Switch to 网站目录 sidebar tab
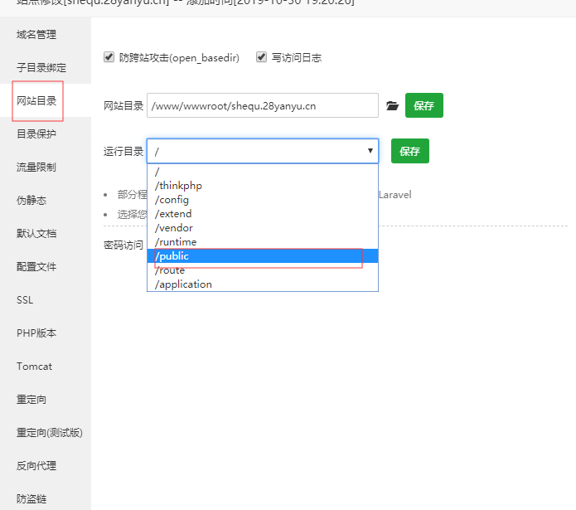The height and width of the screenshot is (510, 576). coord(46,100)
